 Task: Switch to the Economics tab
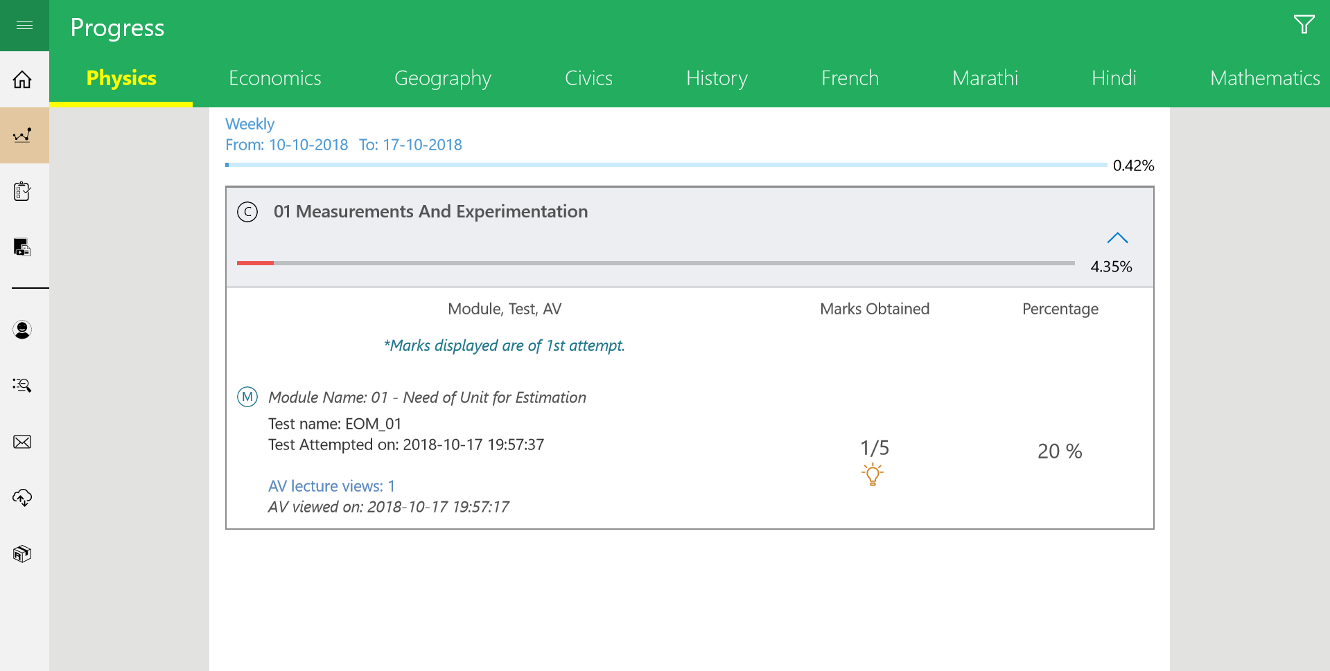coord(274,78)
